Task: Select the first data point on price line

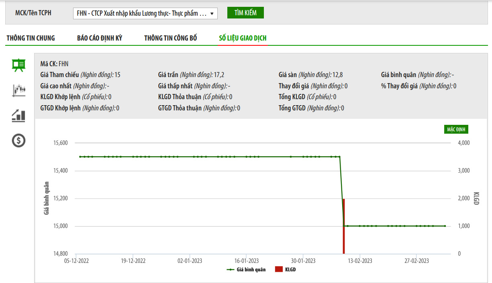Action: (x=80, y=157)
